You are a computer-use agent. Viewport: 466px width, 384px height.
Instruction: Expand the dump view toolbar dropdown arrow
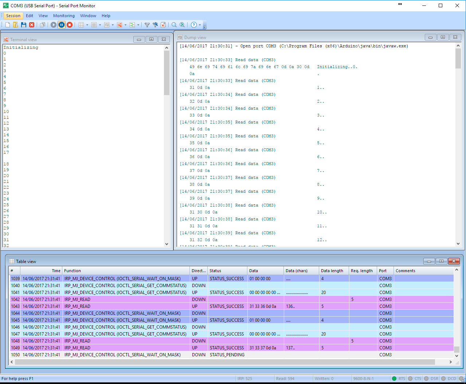click(x=113, y=25)
